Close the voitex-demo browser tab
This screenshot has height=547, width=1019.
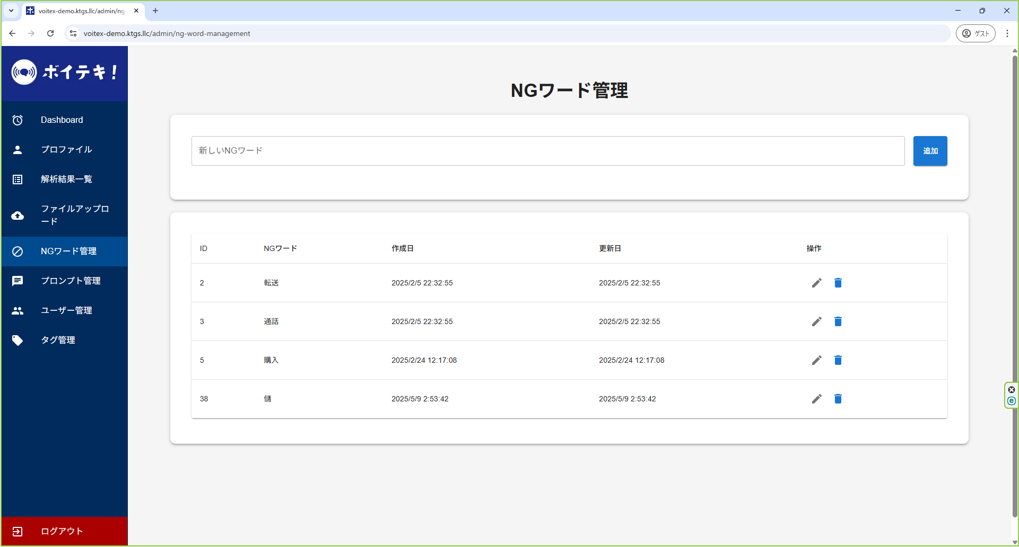click(136, 11)
